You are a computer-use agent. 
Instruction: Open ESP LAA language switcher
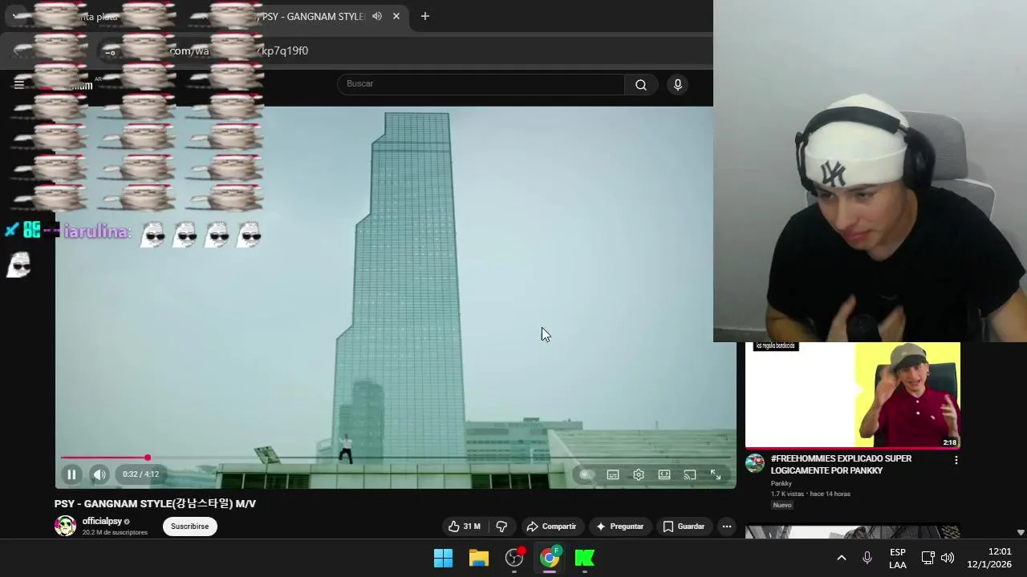pyautogui.click(x=898, y=559)
